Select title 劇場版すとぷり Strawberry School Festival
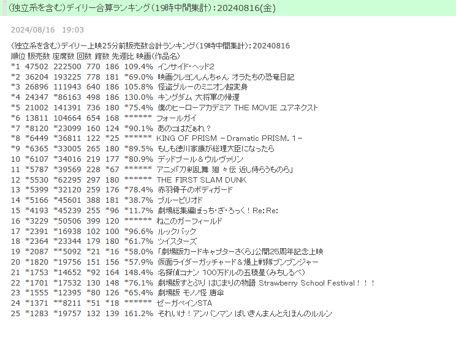This screenshot has height=356, width=456. click(x=266, y=282)
